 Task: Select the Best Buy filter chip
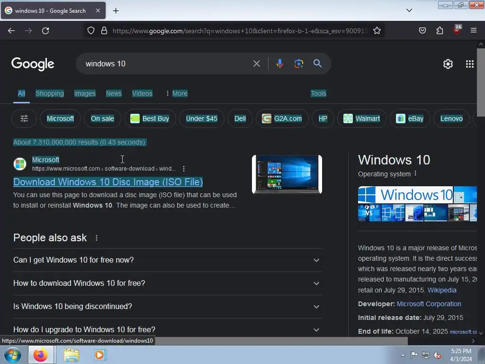tap(150, 118)
